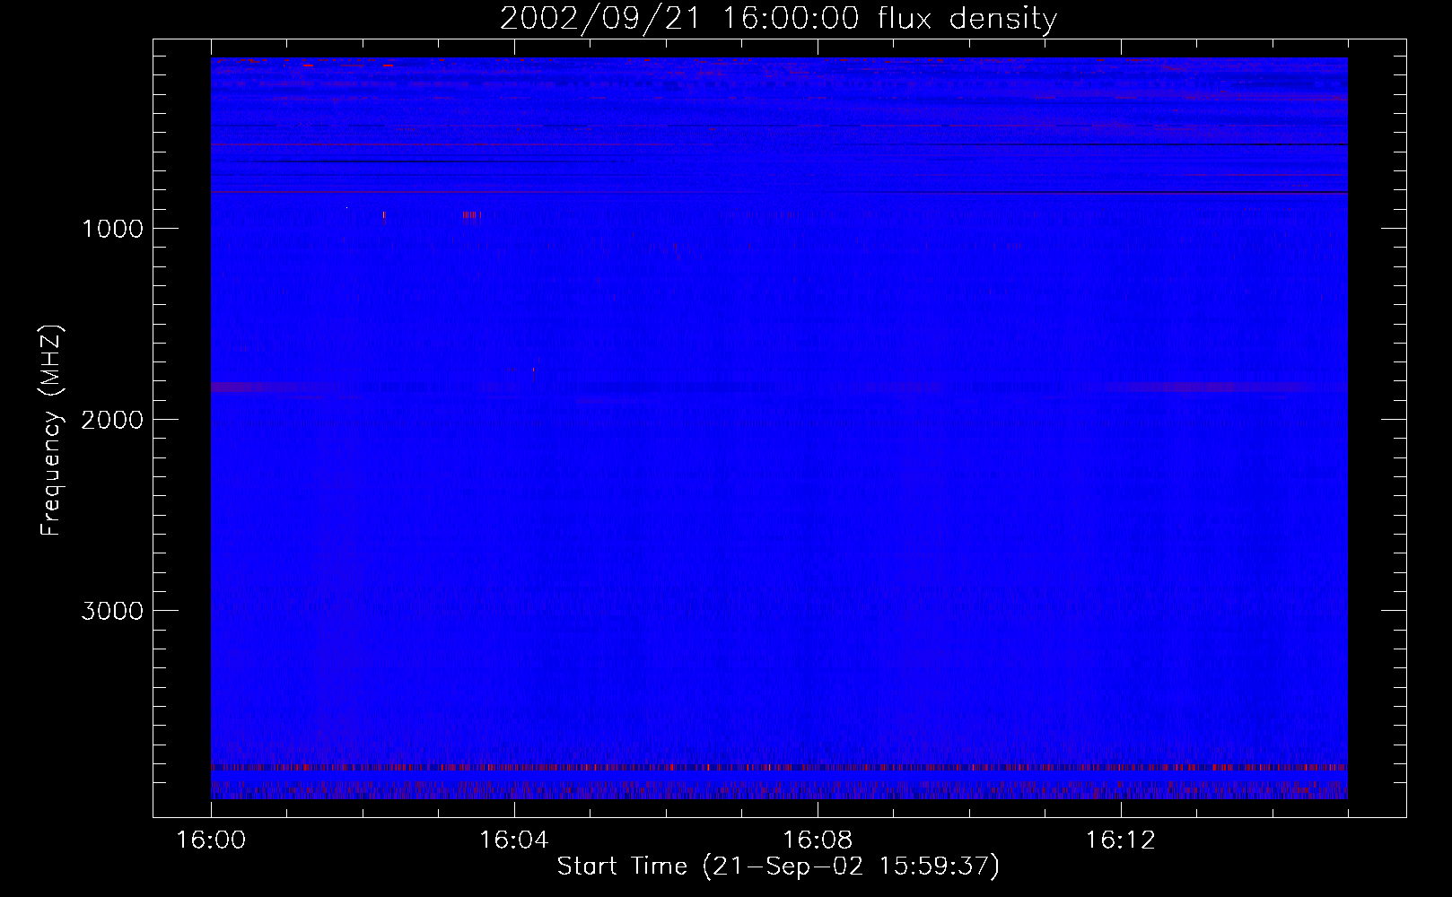Click the 16:12 time tick label
1452x897 pixels.
1121,840
